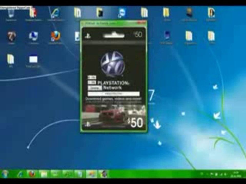The height and width of the screenshot is (184, 246).
Task: Select the white blank file icon on the desktop
Action: click(x=33, y=59)
